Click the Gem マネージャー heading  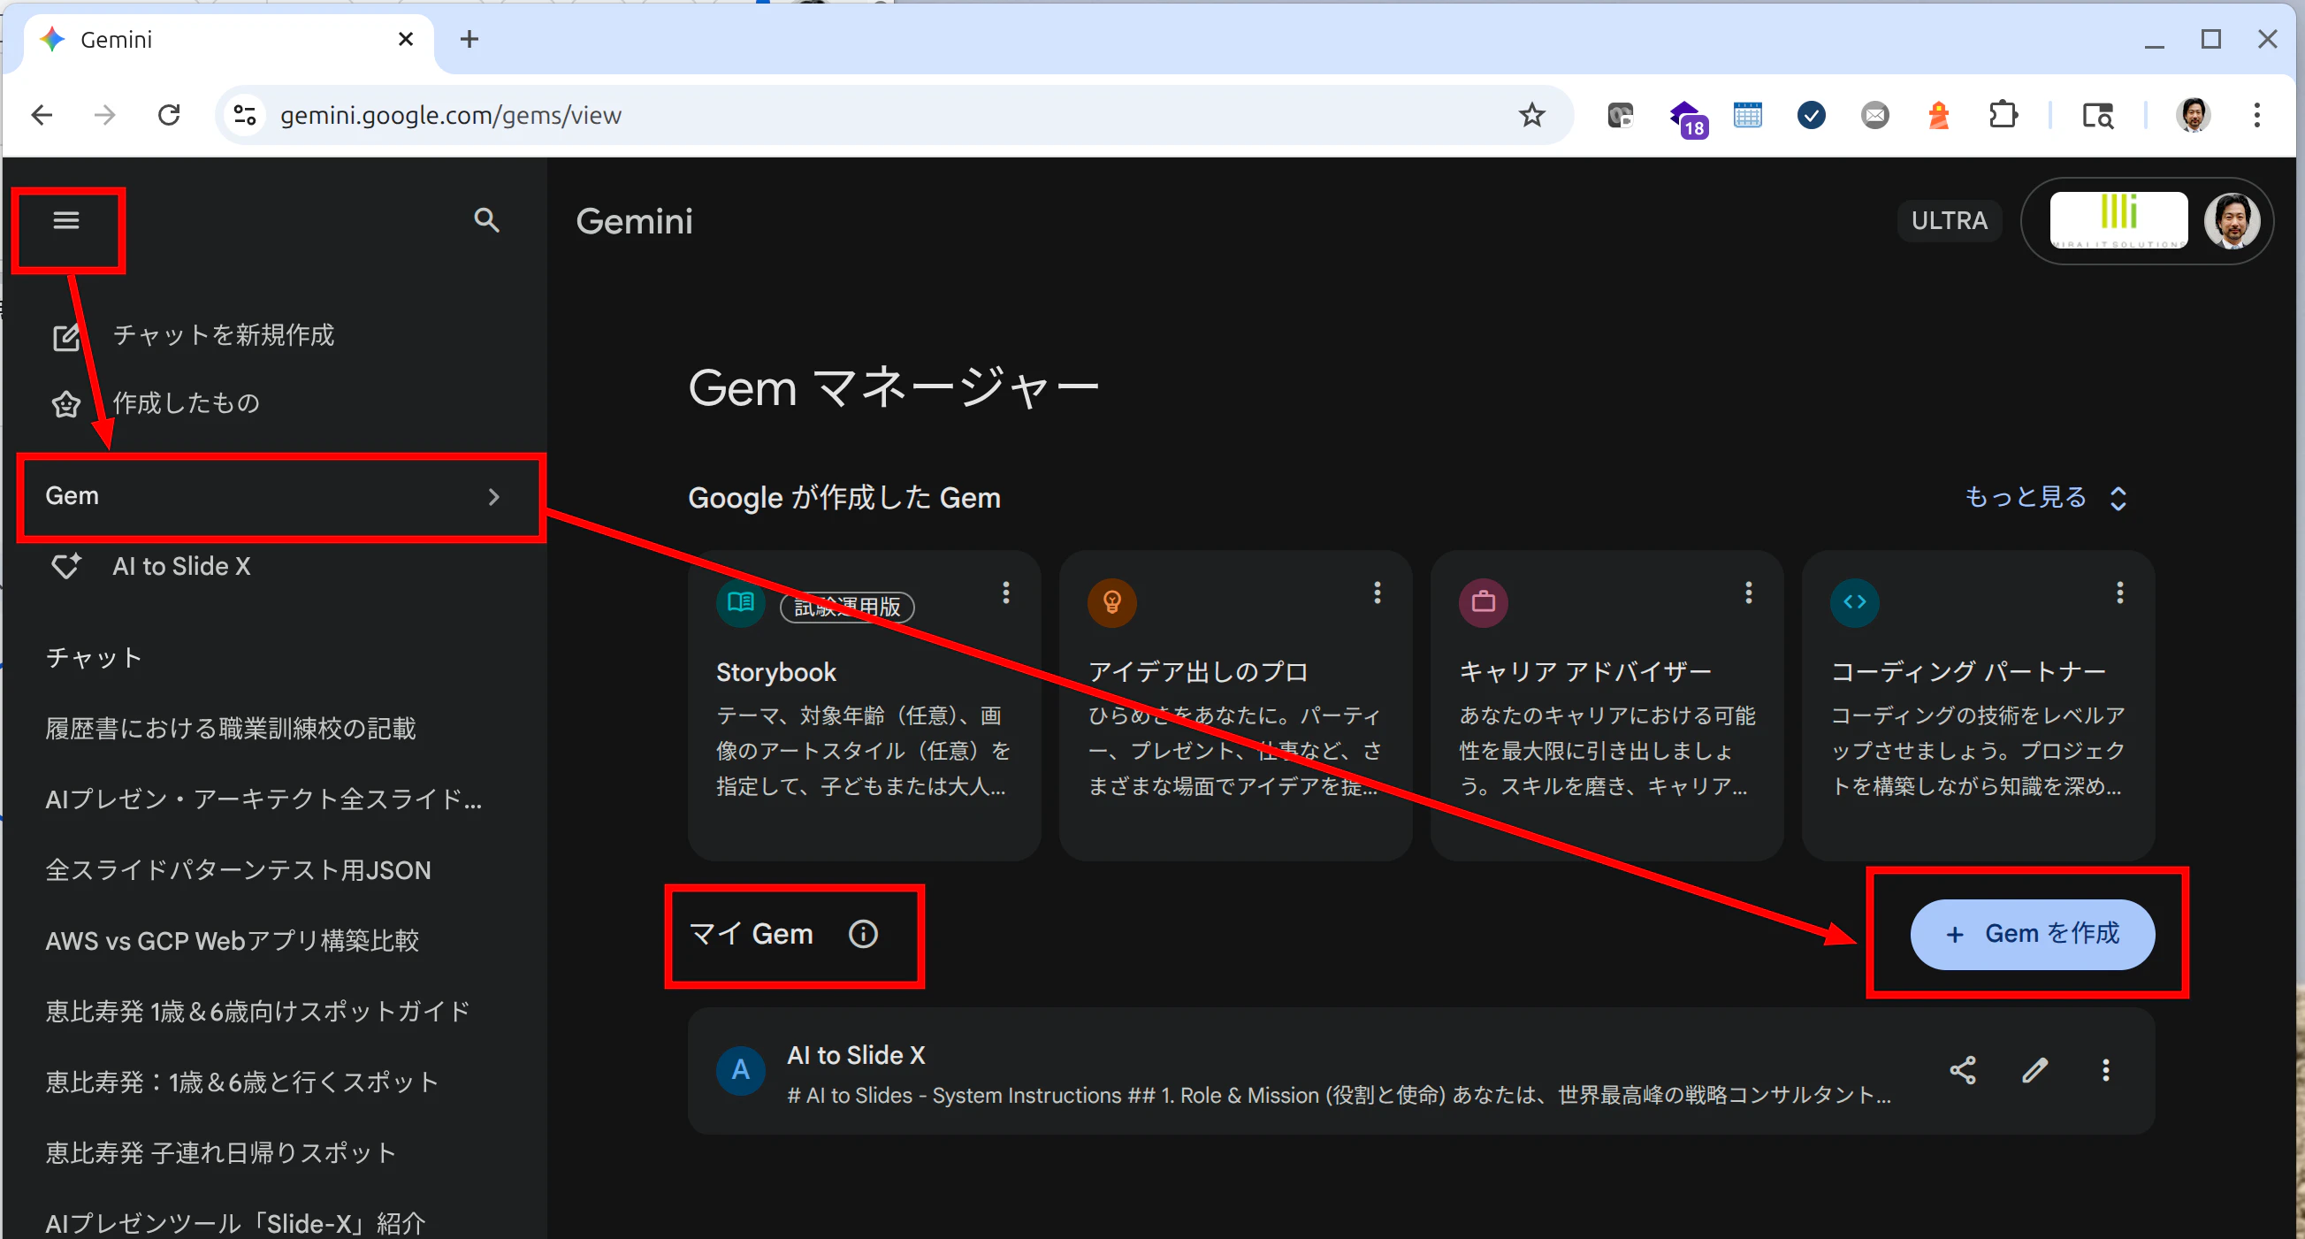(x=893, y=387)
